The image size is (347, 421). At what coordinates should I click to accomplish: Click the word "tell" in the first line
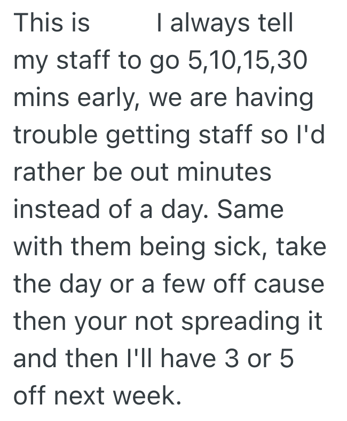(x=276, y=23)
